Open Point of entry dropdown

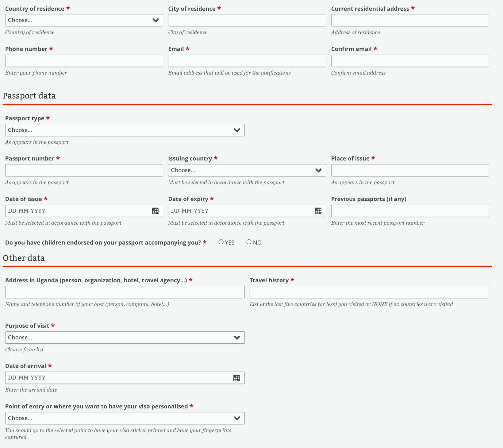click(x=125, y=418)
